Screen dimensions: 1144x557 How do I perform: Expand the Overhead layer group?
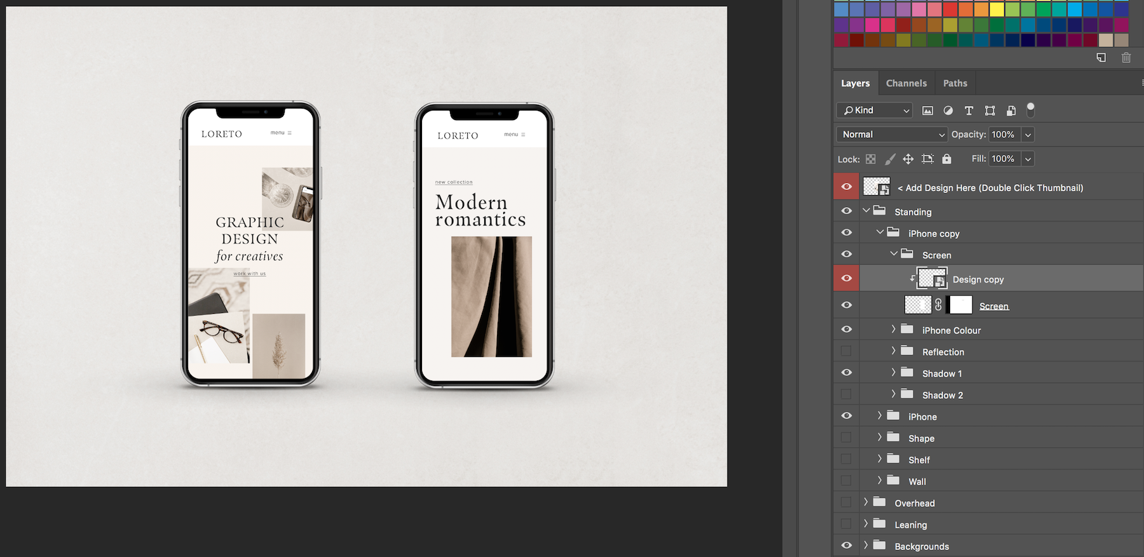pyautogui.click(x=866, y=502)
